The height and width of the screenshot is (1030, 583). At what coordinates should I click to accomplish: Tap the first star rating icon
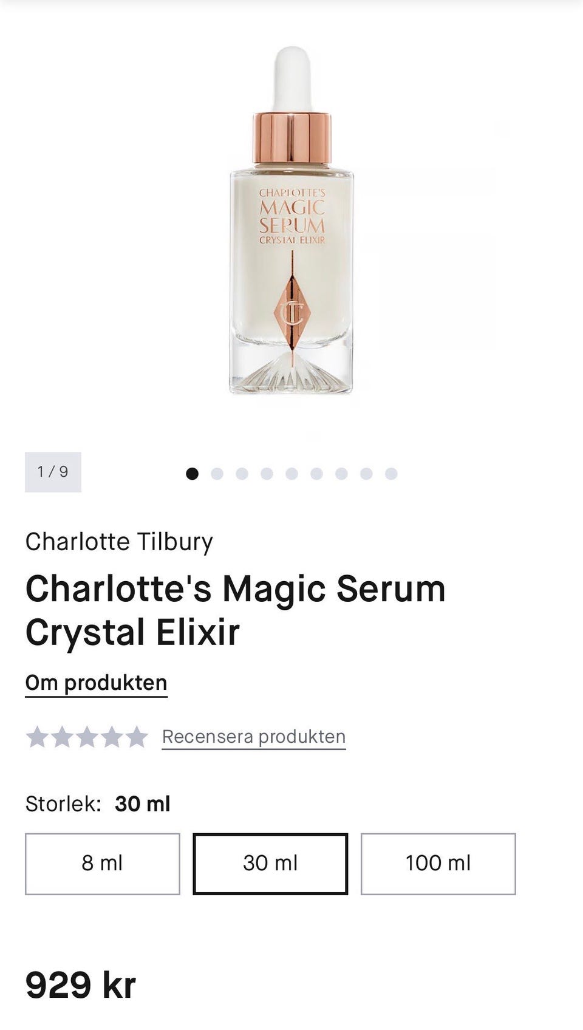click(x=37, y=737)
